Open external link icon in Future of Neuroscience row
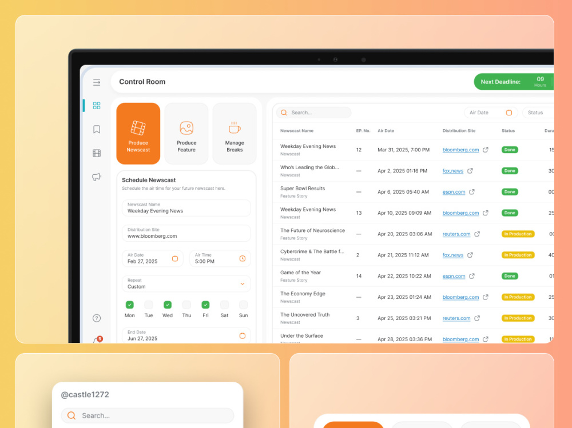The image size is (572, 428). pyautogui.click(x=477, y=234)
